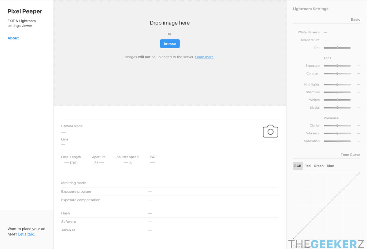Click the 'Presence' subsection heading

(x=331, y=118)
